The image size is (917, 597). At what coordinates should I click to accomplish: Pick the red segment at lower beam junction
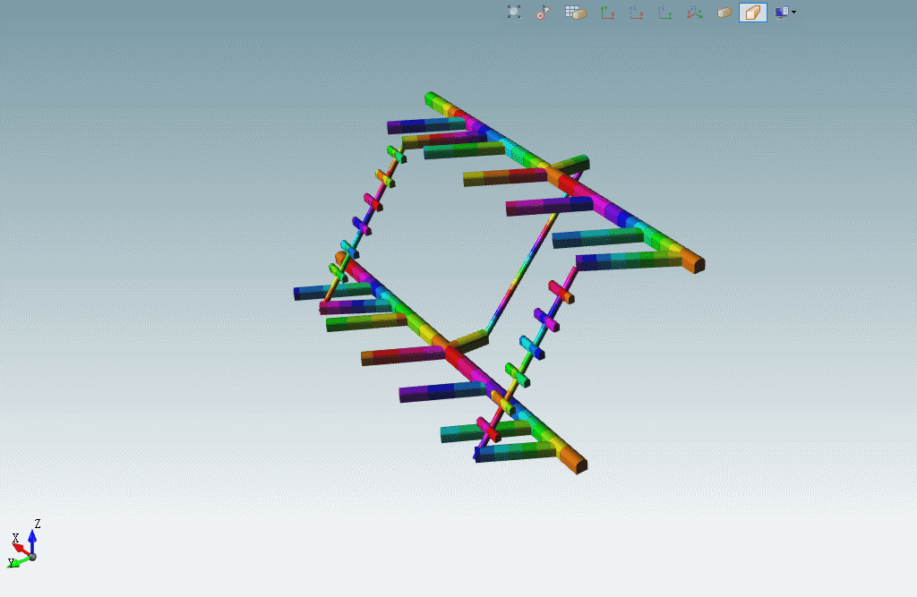coord(454,356)
